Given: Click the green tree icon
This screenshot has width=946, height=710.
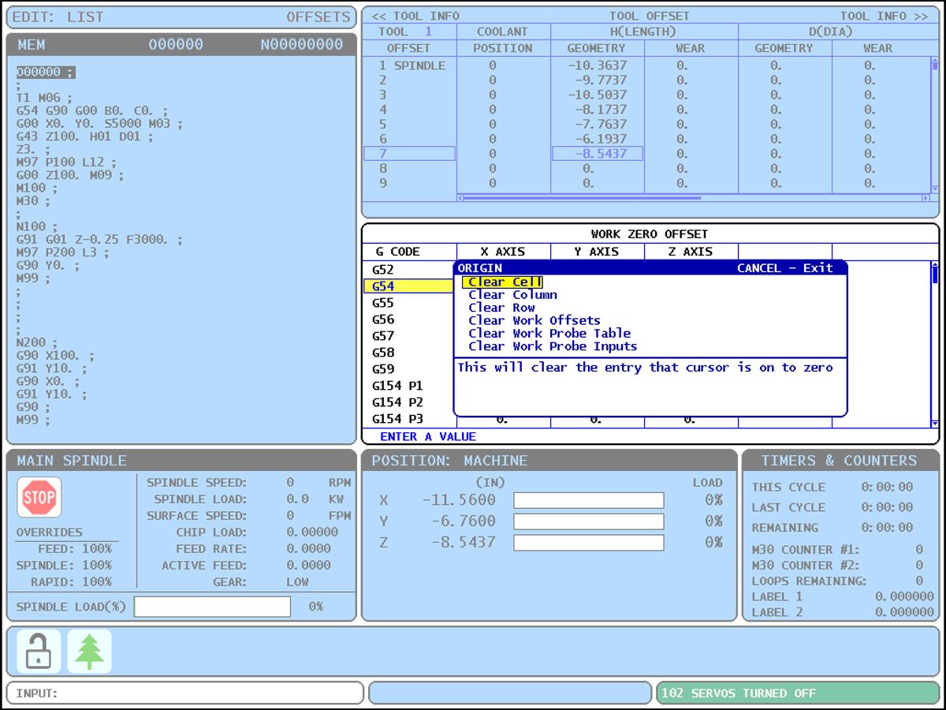Looking at the screenshot, I should click(x=89, y=651).
